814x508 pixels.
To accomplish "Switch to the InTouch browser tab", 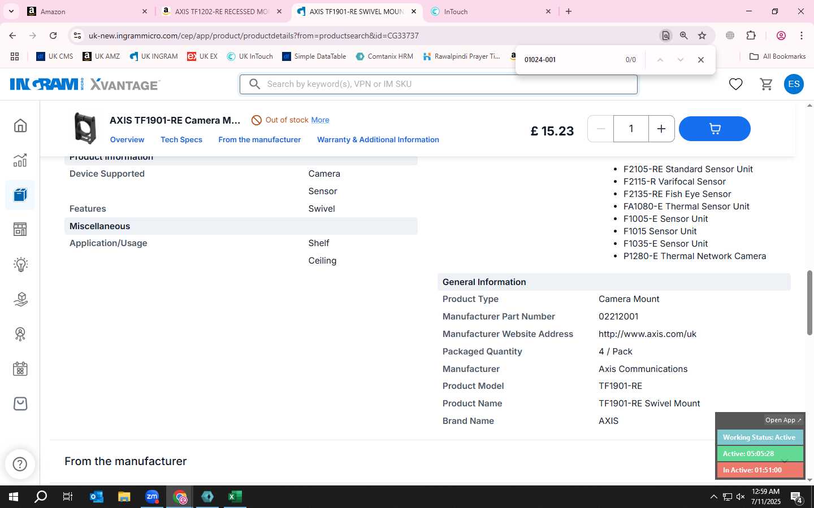I will [491, 11].
